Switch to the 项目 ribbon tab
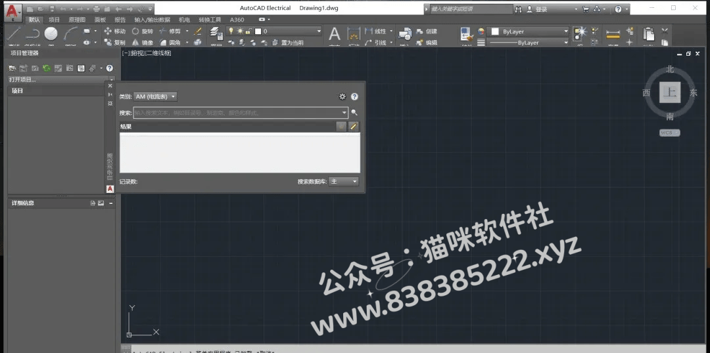This screenshot has height=353, width=710. pos(55,20)
